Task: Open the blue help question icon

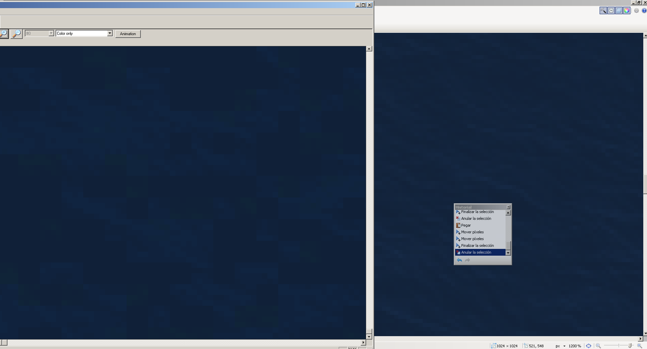Action: click(x=644, y=10)
